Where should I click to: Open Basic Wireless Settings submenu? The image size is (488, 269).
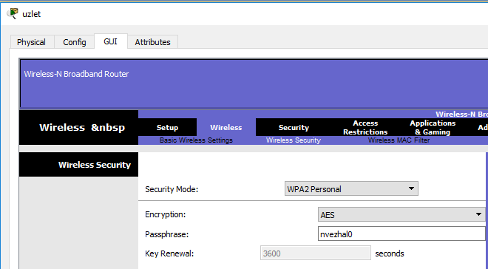(196, 140)
